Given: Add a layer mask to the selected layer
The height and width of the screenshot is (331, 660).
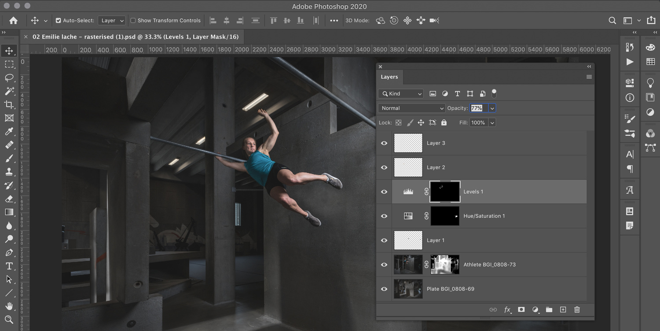Looking at the screenshot, I should (x=521, y=309).
